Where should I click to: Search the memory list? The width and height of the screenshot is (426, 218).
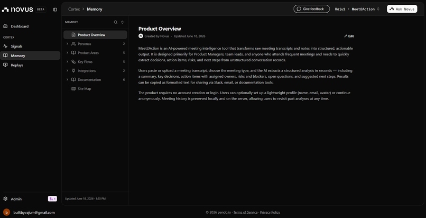tap(115, 22)
